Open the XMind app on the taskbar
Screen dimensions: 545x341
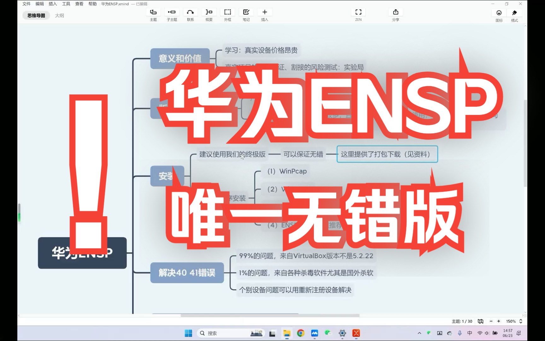pos(356,333)
